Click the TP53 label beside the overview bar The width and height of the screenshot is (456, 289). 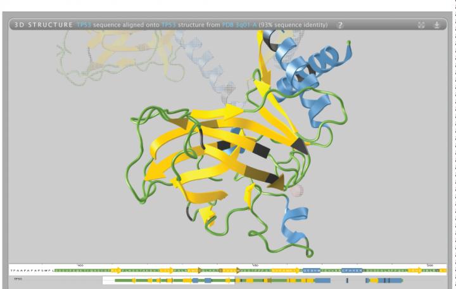(18, 279)
